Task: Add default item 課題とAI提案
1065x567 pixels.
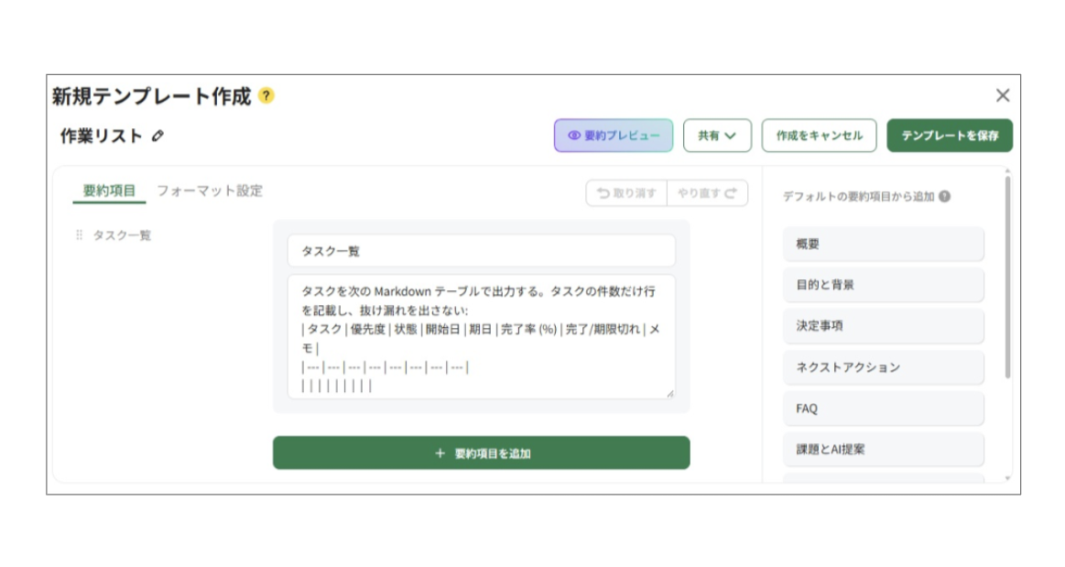Action: pos(883,449)
